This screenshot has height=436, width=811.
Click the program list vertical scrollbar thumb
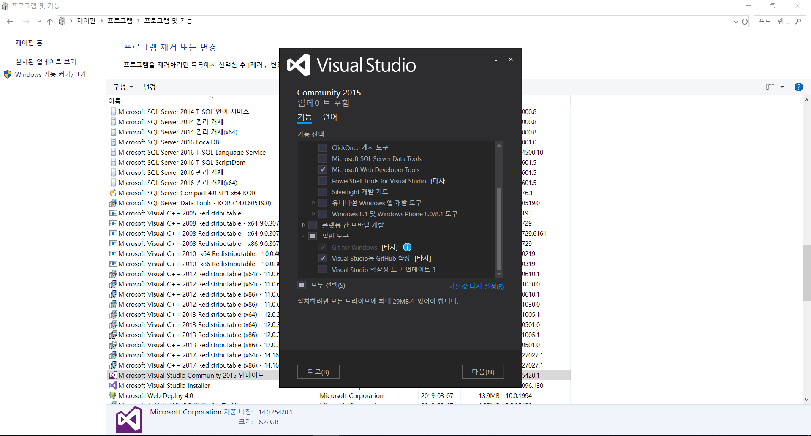pos(806,272)
